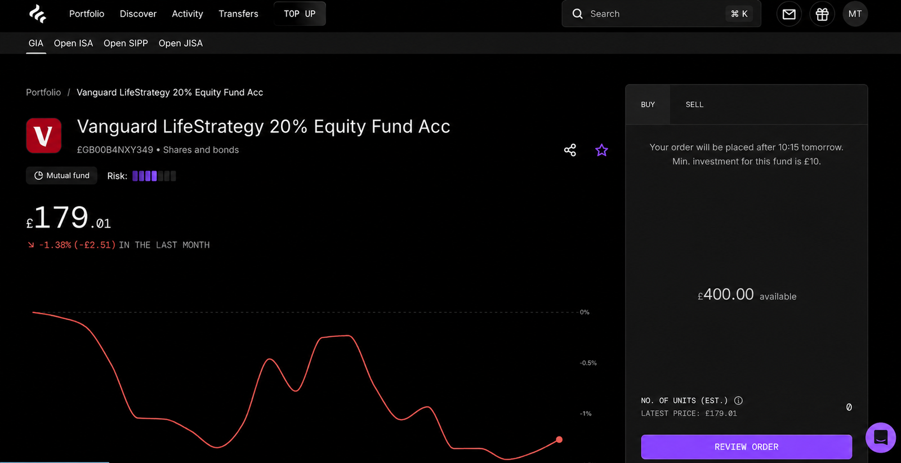Click the chart's latest price marker
This screenshot has width=901, height=463.
[559, 439]
